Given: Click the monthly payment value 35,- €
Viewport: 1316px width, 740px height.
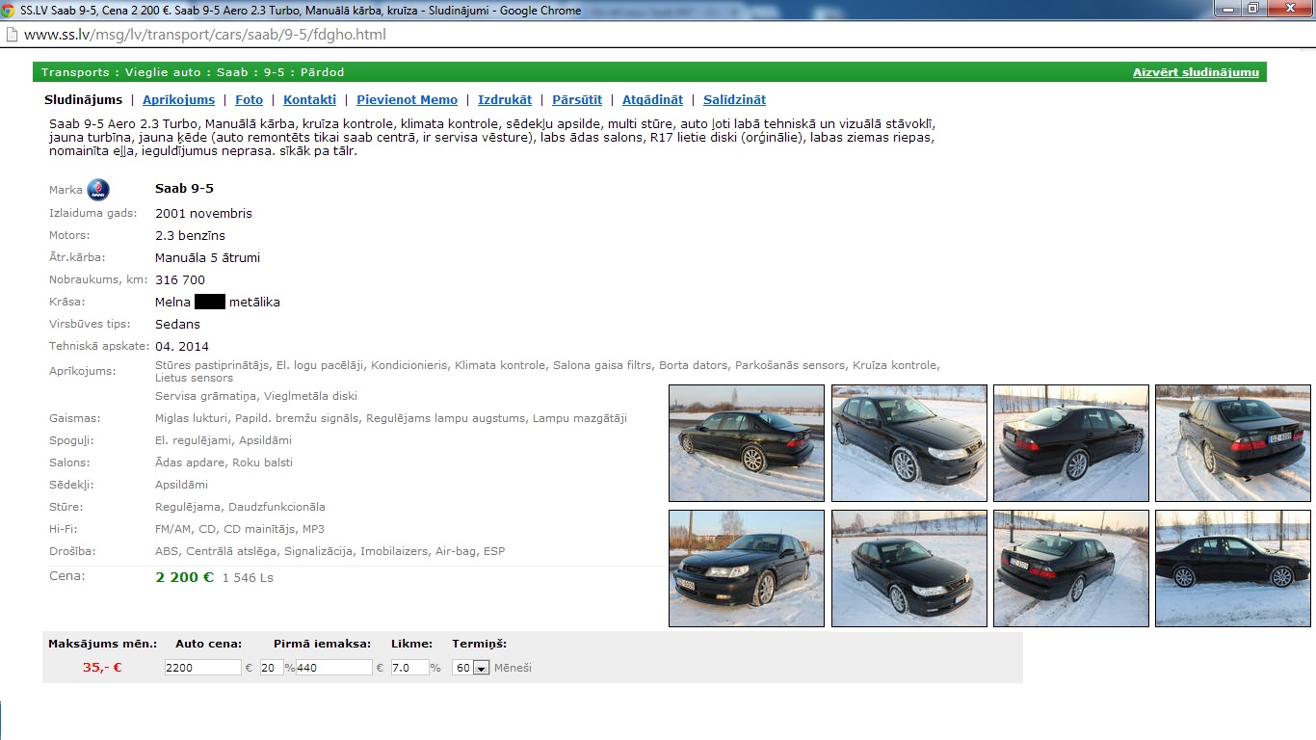Looking at the screenshot, I should (102, 667).
